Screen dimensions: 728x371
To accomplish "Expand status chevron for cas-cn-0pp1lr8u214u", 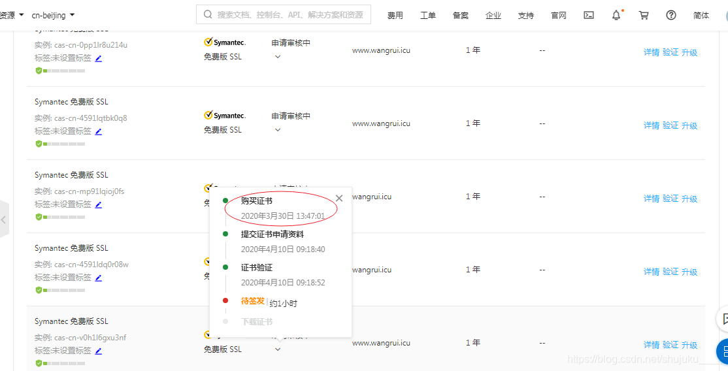I will [x=278, y=57].
